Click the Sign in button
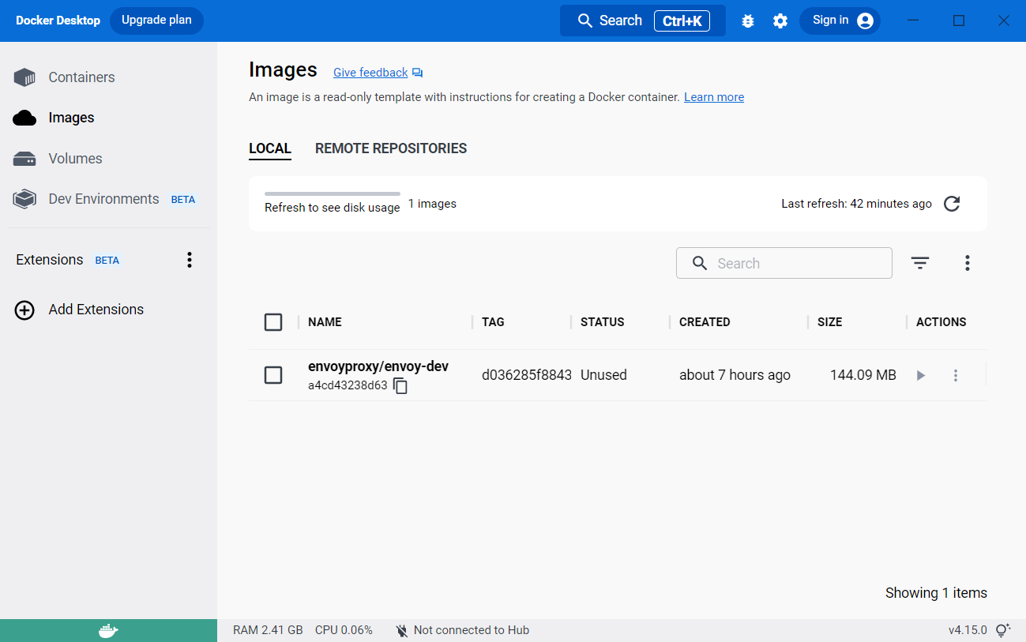Screen dimensions: 1026x642 [x=840, y=21]
